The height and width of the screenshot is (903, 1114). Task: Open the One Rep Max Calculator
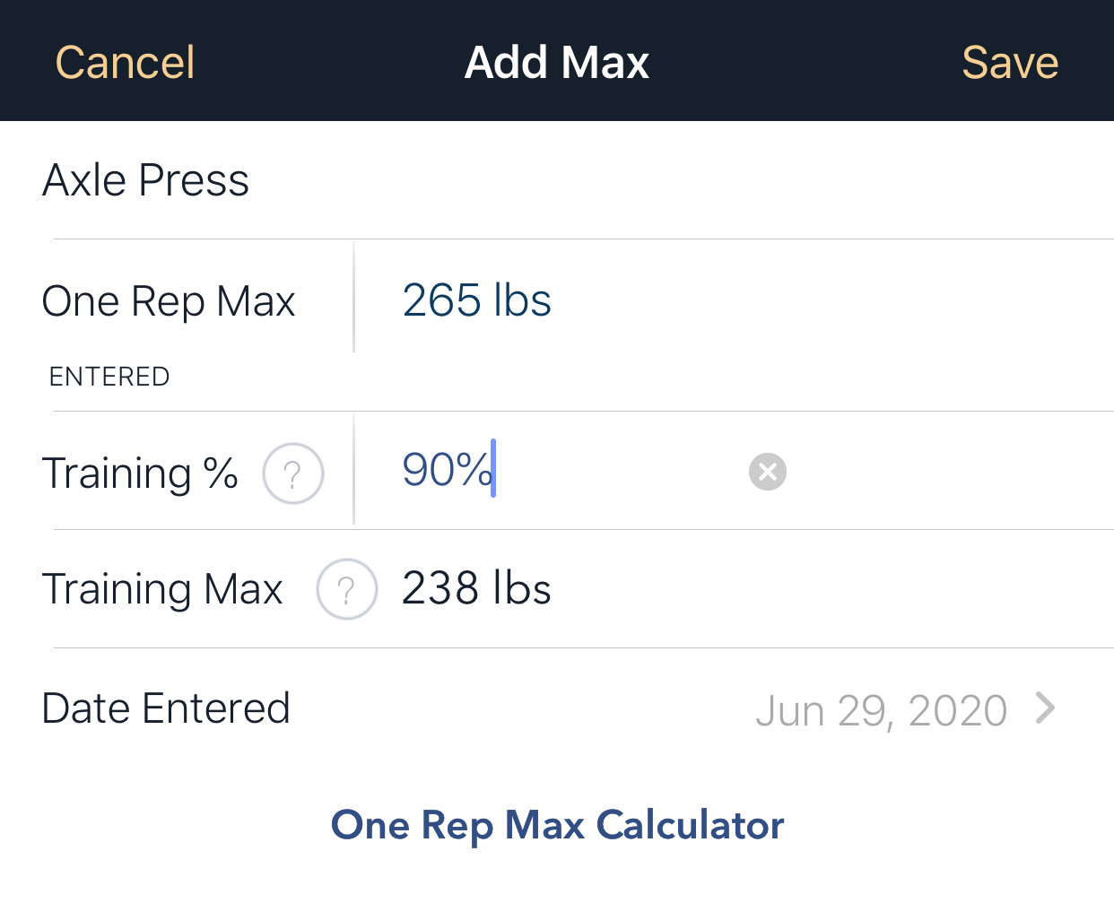[557, 824]
